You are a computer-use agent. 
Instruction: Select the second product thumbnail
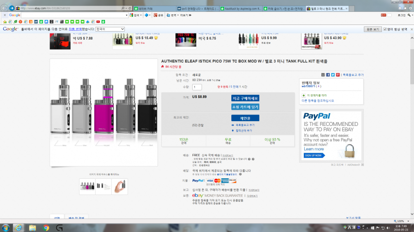104,186
